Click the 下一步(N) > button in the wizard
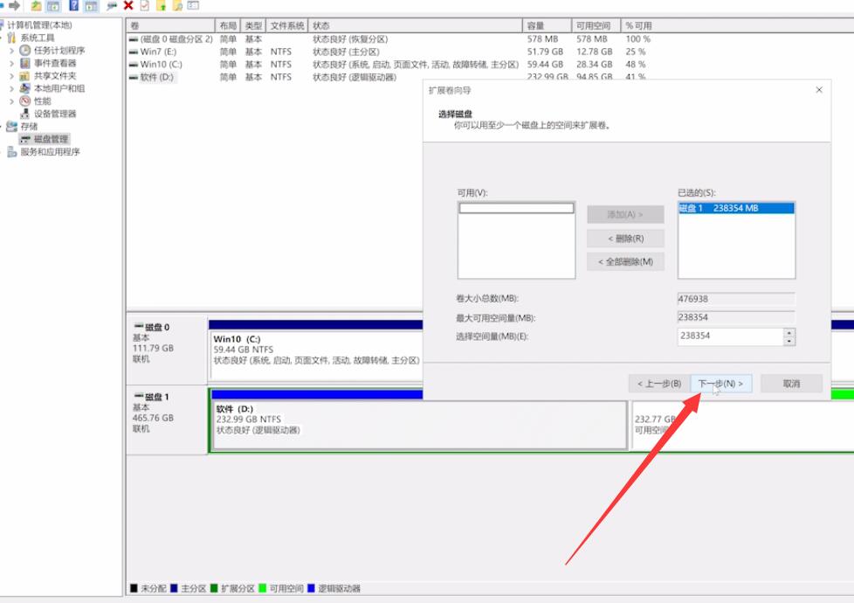The width and height of the screenshot is (854, 603). pyautogui.click(x=720, y=384)
